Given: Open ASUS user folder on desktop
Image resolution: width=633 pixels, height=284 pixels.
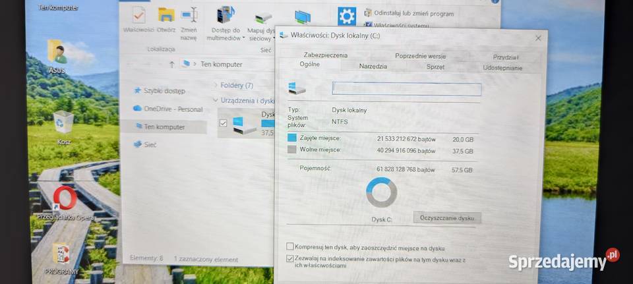Looking at the screenshot, I should pyautogui.click(x=57, y=51).
